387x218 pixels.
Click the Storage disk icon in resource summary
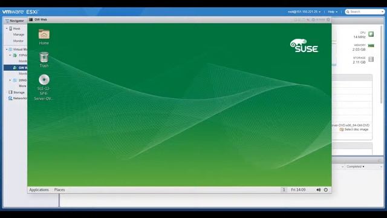[371, 59]
